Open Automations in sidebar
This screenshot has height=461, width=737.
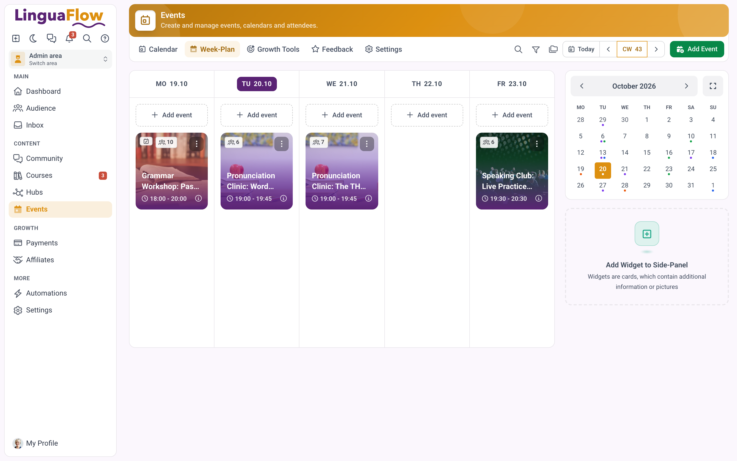pyautogui.click(x=60, y=293)
